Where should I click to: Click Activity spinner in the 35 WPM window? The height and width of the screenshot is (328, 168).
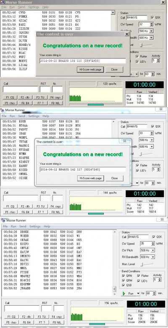pyautogui.click(x=160, y=280)
